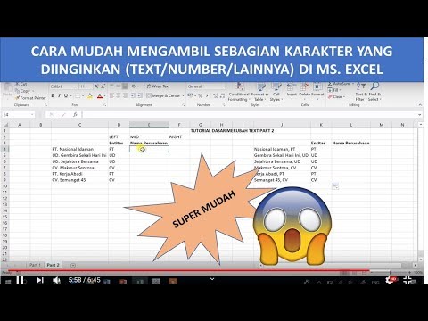Viewport: 428px width, 321px height.
Task: Click the Center alignment icon
Action: click(119, 95)
